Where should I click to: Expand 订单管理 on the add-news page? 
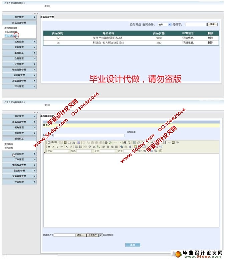(19, 160)
